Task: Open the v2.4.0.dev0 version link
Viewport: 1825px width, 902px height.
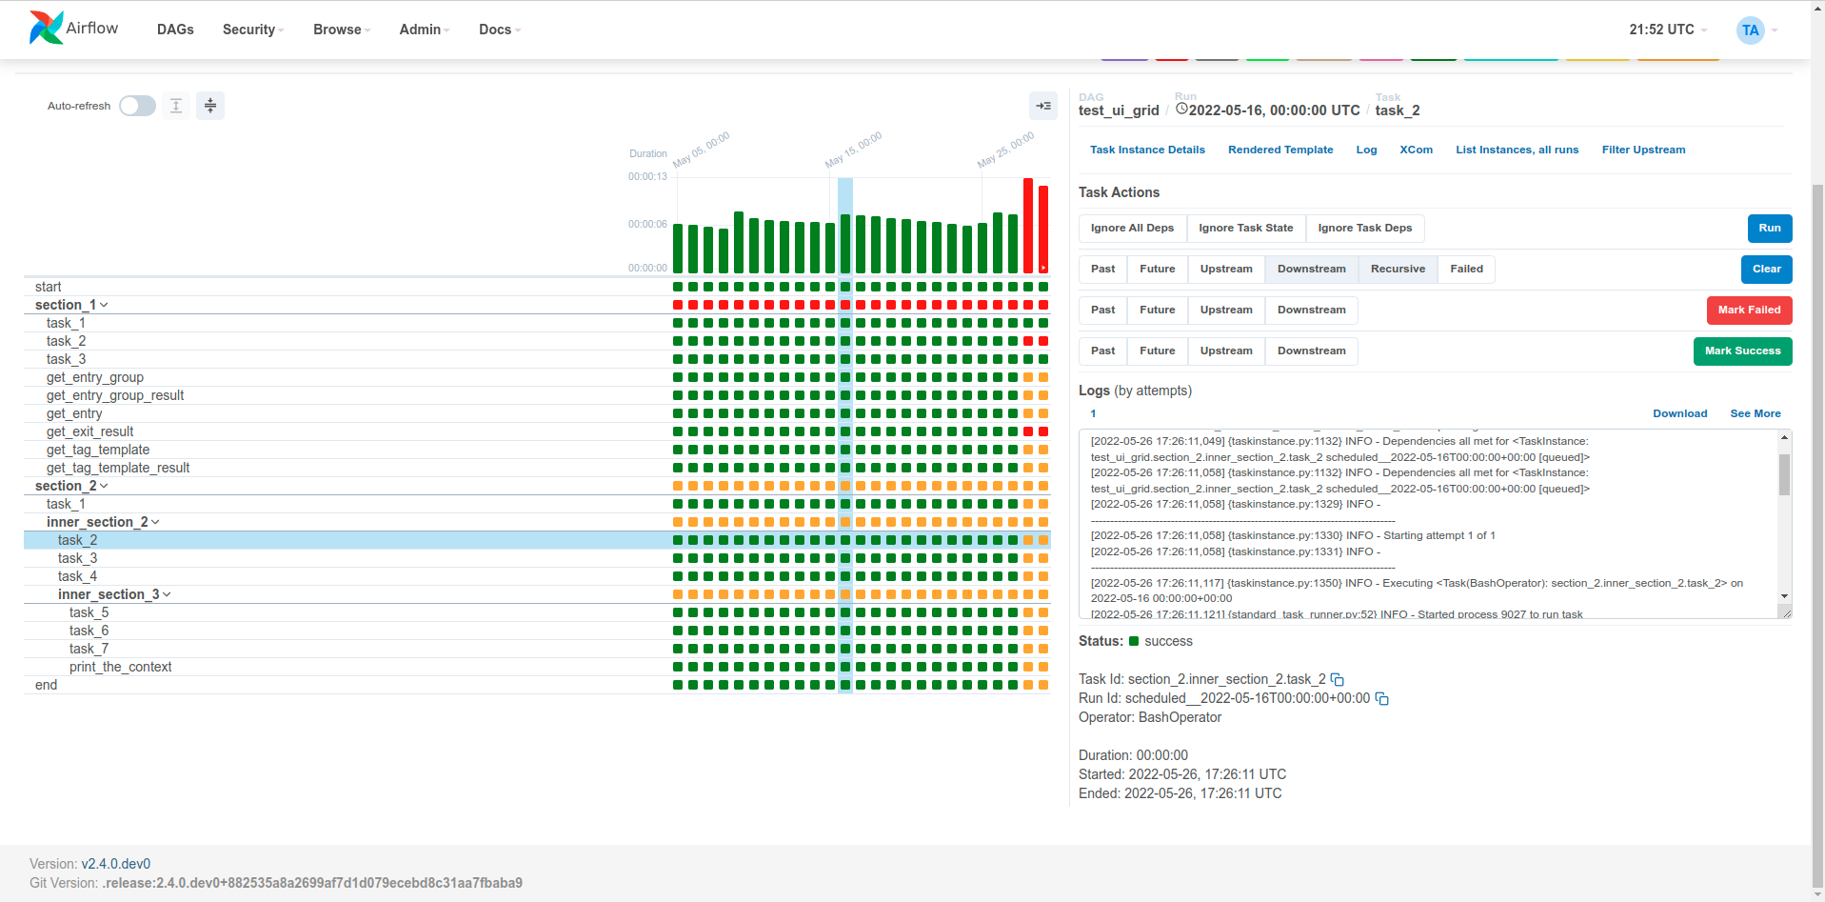Action: click(x=116, y=864)
